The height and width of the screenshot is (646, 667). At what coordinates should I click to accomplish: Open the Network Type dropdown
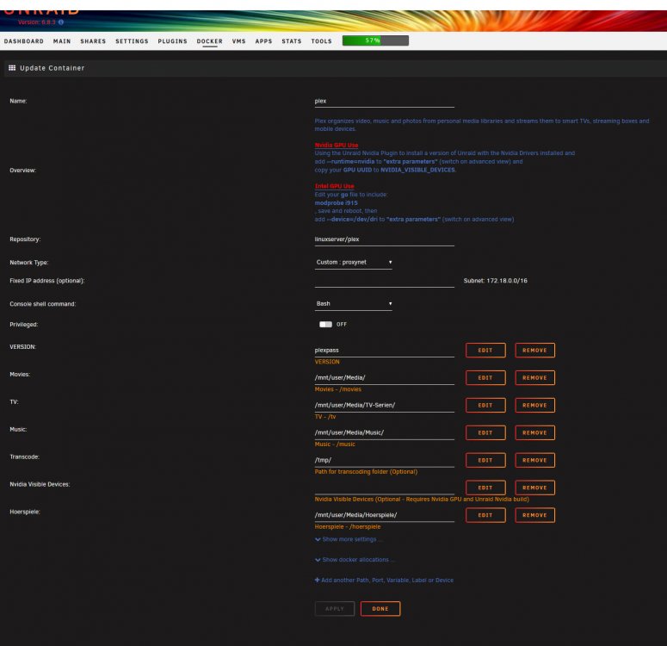tap(354, 263)
